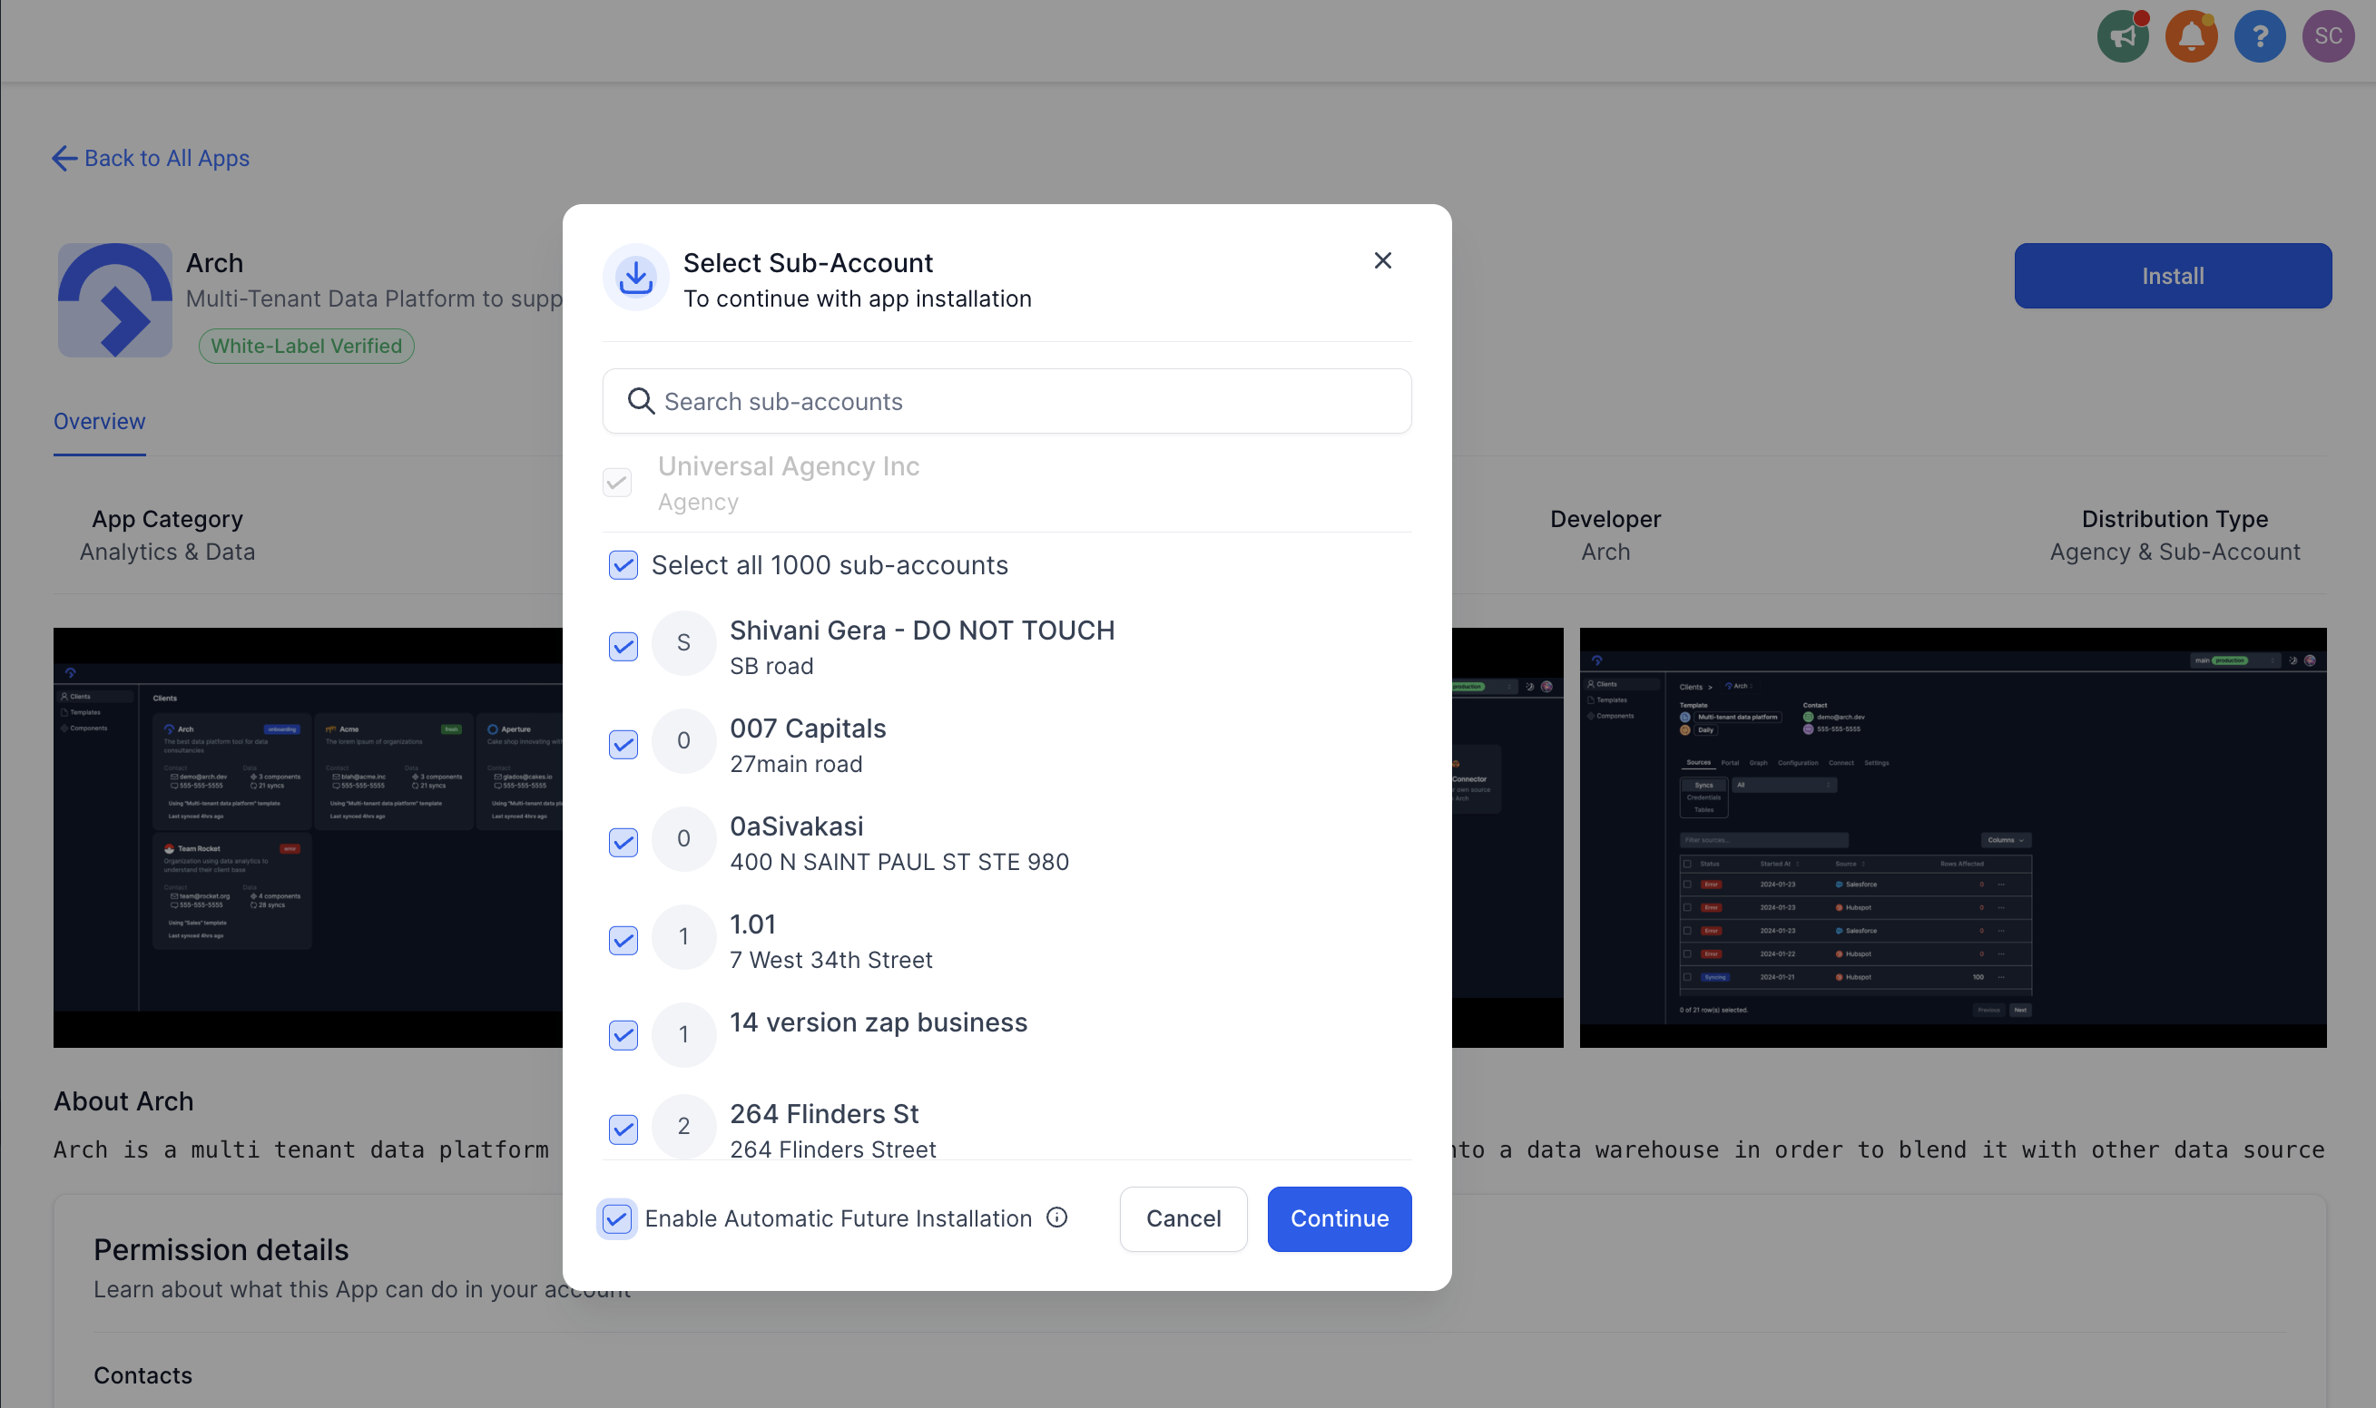Select the "264 Flinders St" sub-account name
Screen dimensions: 2376x1408
825,1114
